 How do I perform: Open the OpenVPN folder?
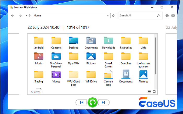tap(73, 58)
